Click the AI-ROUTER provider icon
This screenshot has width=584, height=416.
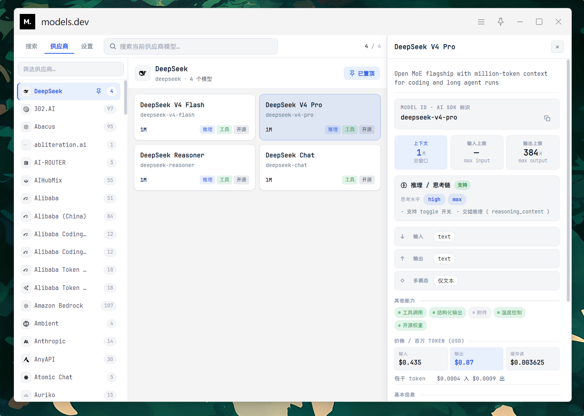tap(26, 163)
